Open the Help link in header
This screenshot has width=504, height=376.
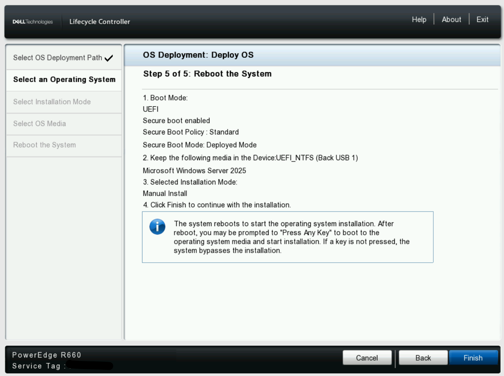coord(419,20)
